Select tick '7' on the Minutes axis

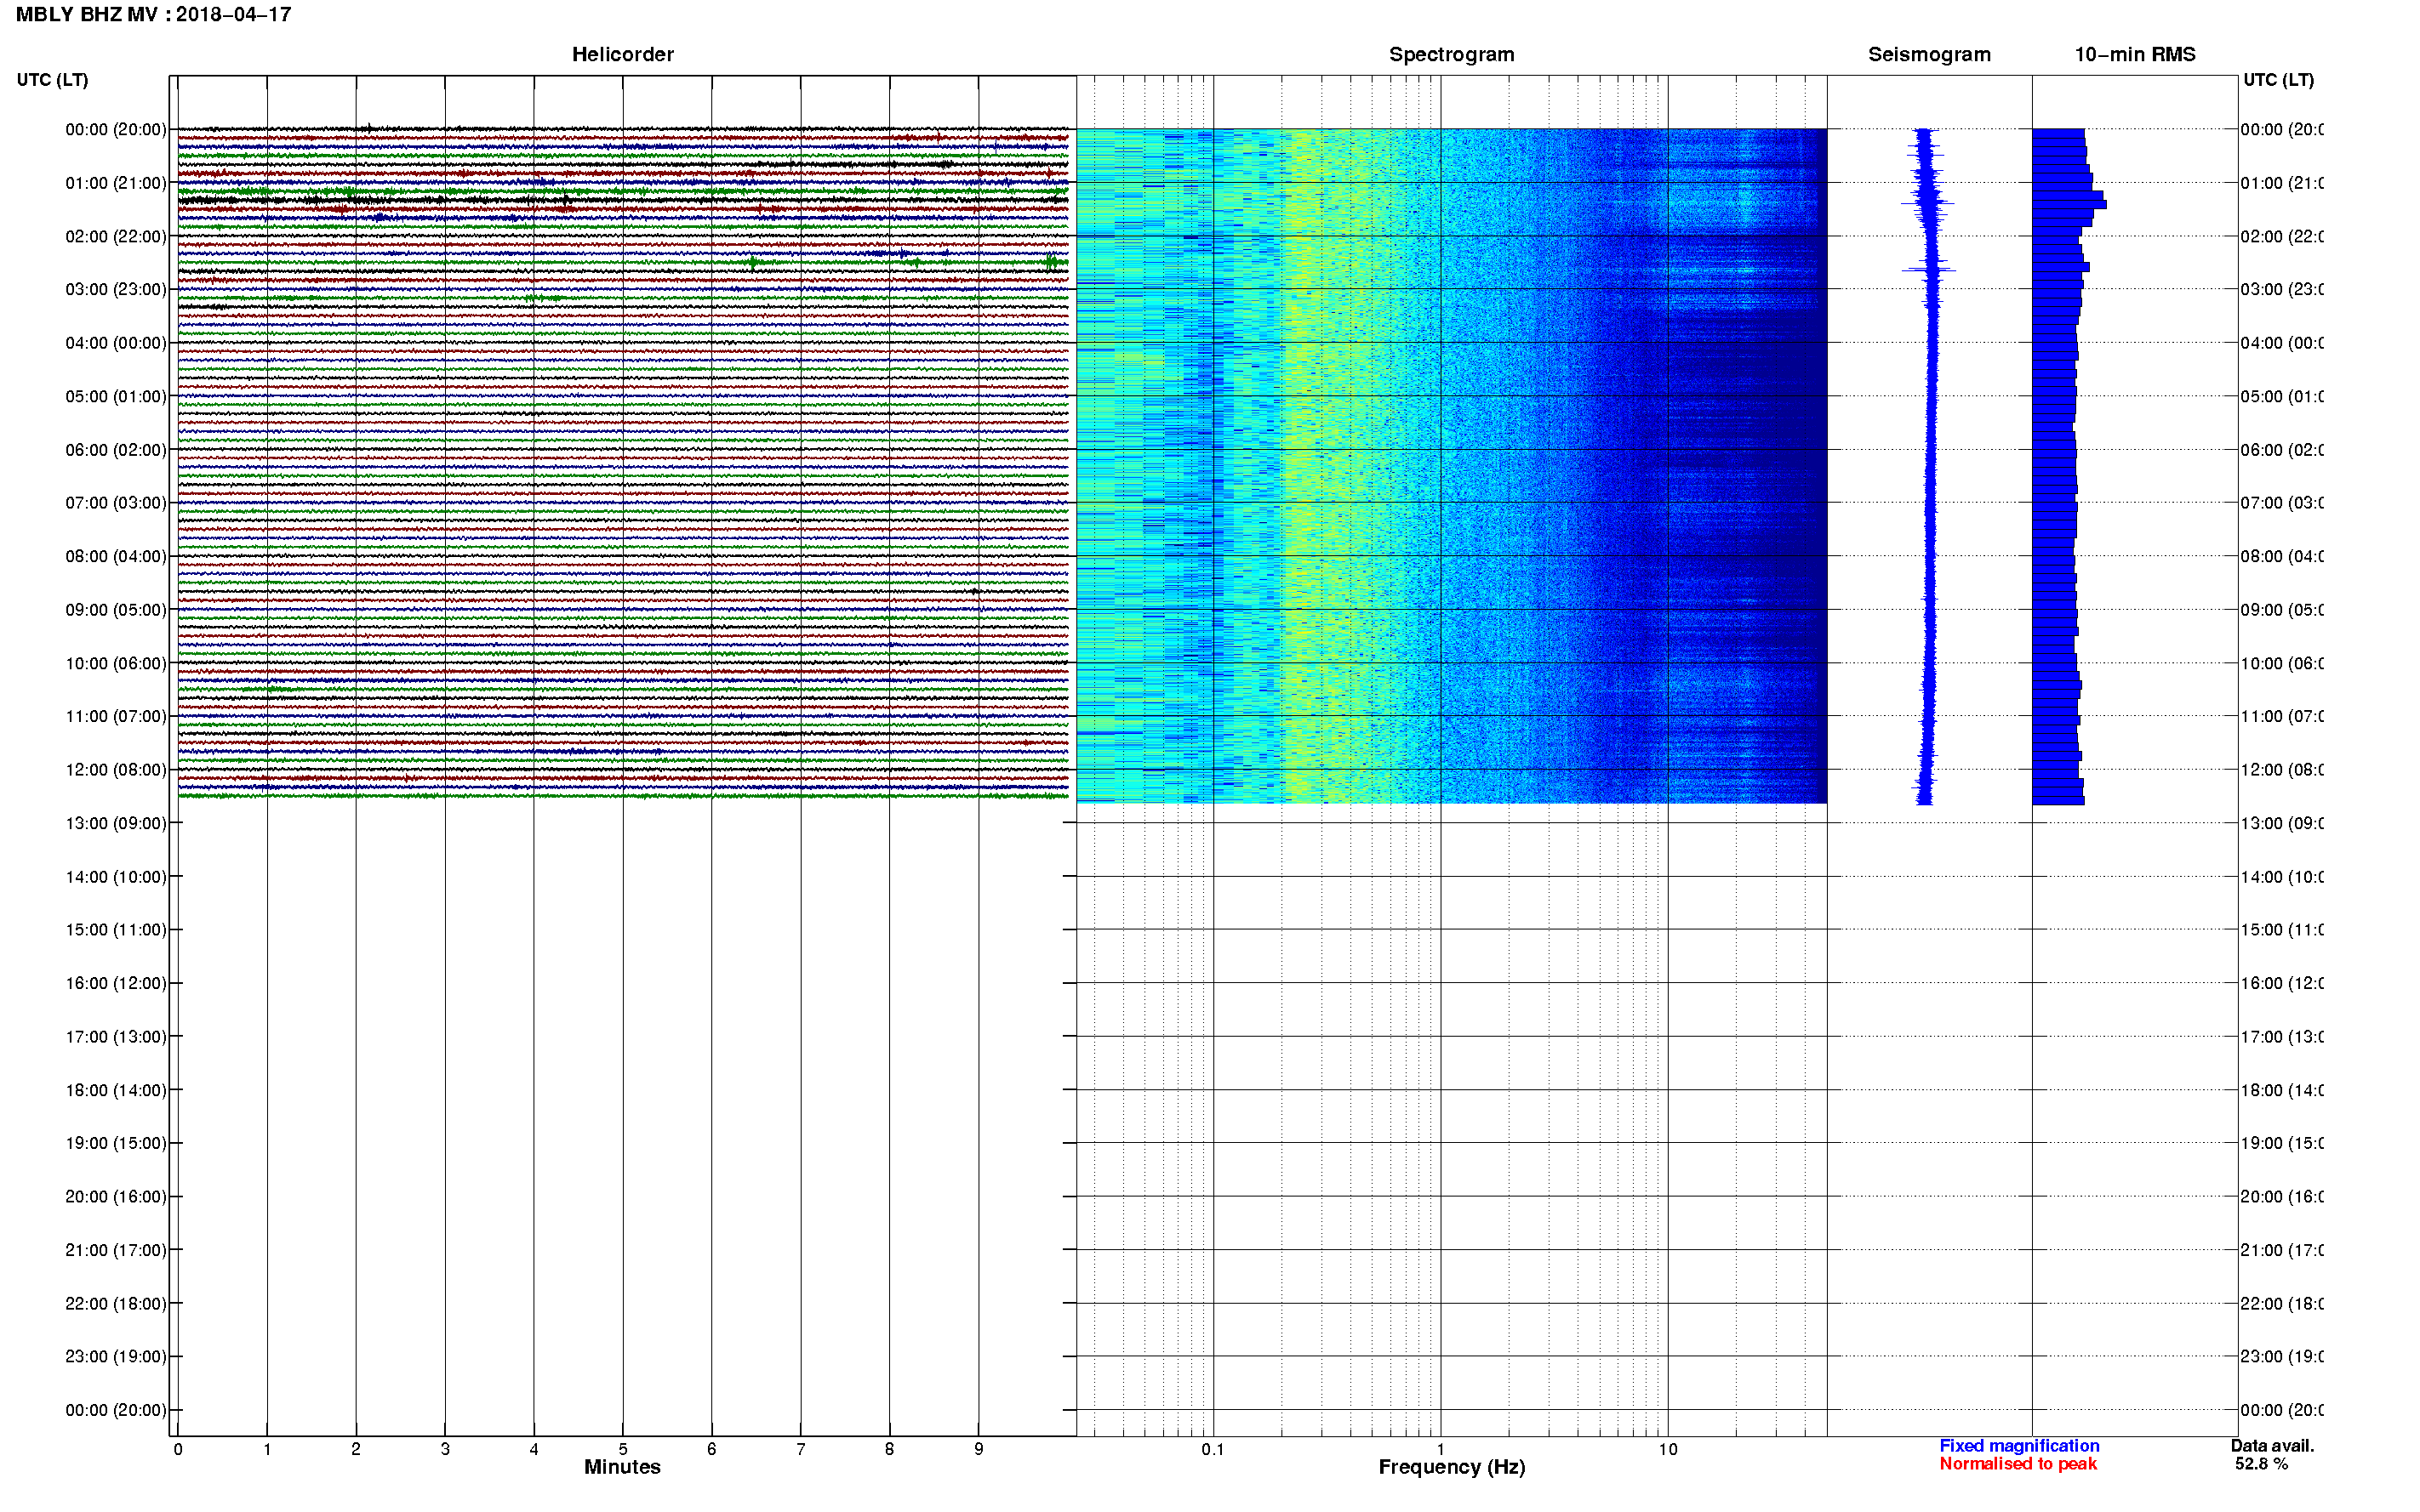[x=801, y=1449]
